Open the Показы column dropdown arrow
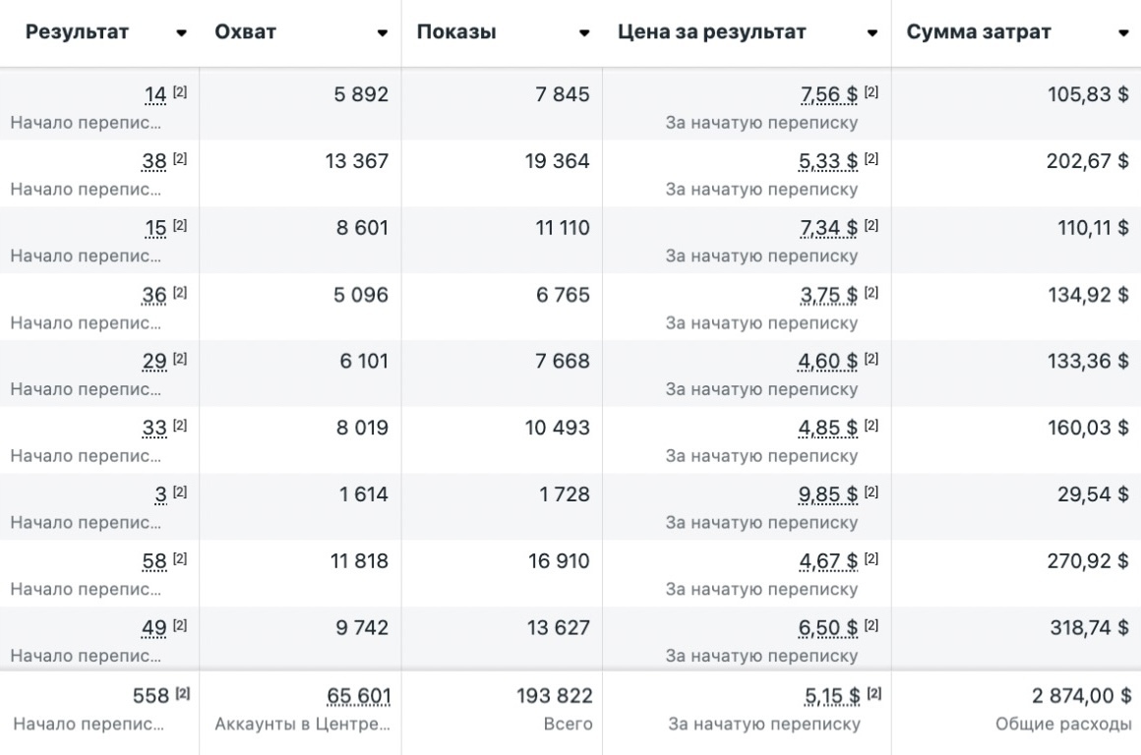 pyautogui.click(x=584, y=33)
